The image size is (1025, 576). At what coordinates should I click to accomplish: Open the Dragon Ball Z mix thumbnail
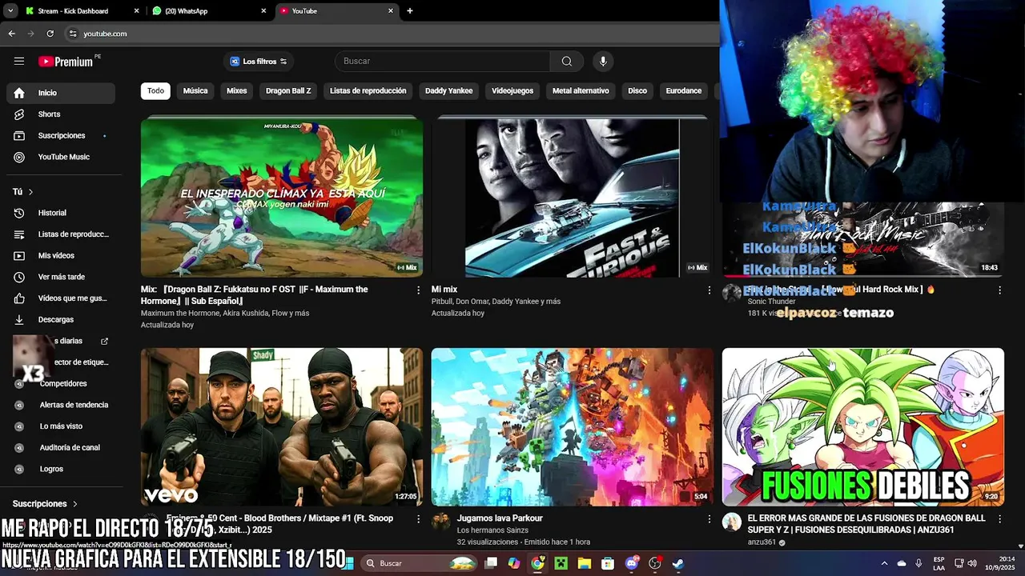click(282, 197)
